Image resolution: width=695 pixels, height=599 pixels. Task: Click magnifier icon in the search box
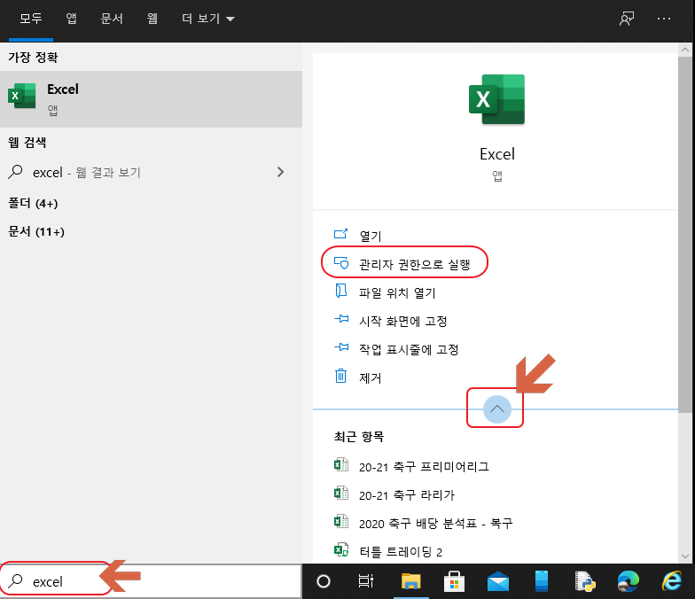(16, 580)
